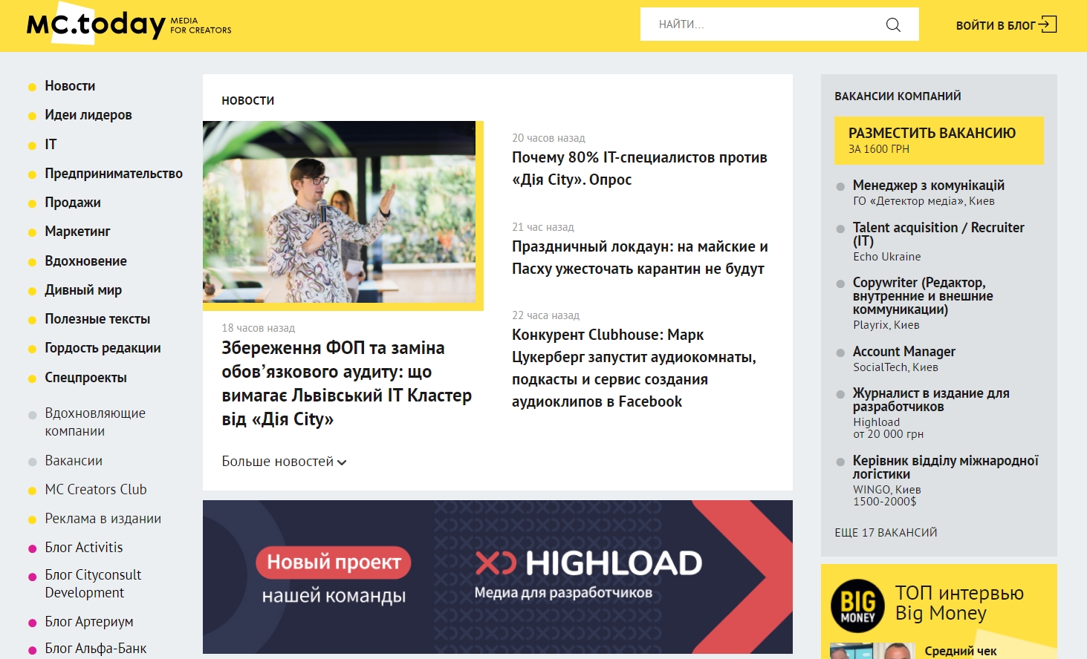Click the 18 часов назад timestamp

258,328
